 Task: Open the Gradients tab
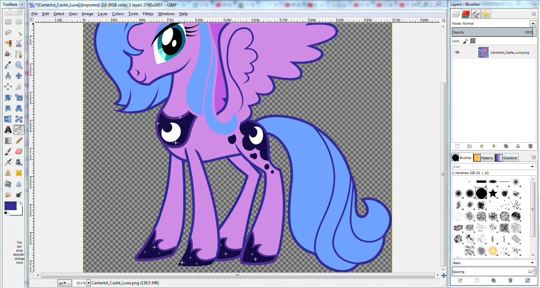point(506,158)
